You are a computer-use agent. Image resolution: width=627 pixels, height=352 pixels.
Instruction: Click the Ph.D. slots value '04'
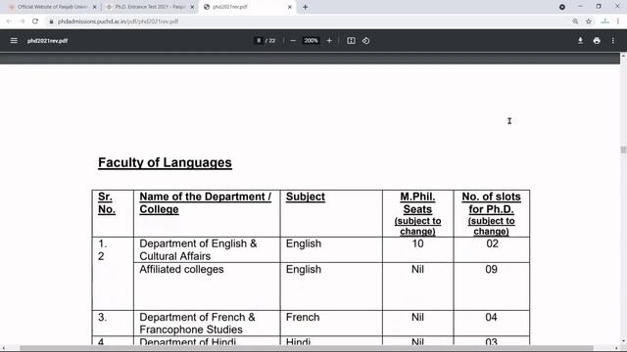coord(491,317)
